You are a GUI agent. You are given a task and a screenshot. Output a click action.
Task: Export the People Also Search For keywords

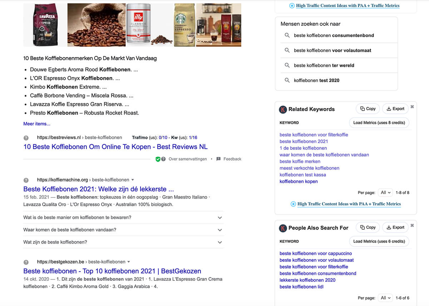[395, 228]
